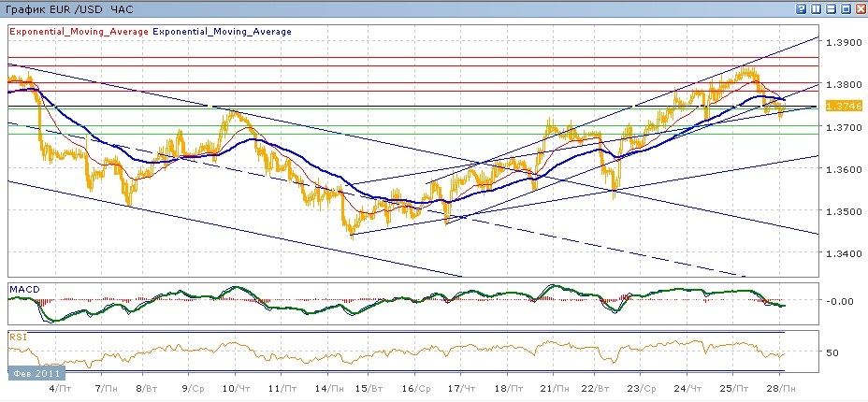This screenshot has width=868, height=402.
Task: Click the 1.3700 price axis label
Action: (x=844, y=127)
